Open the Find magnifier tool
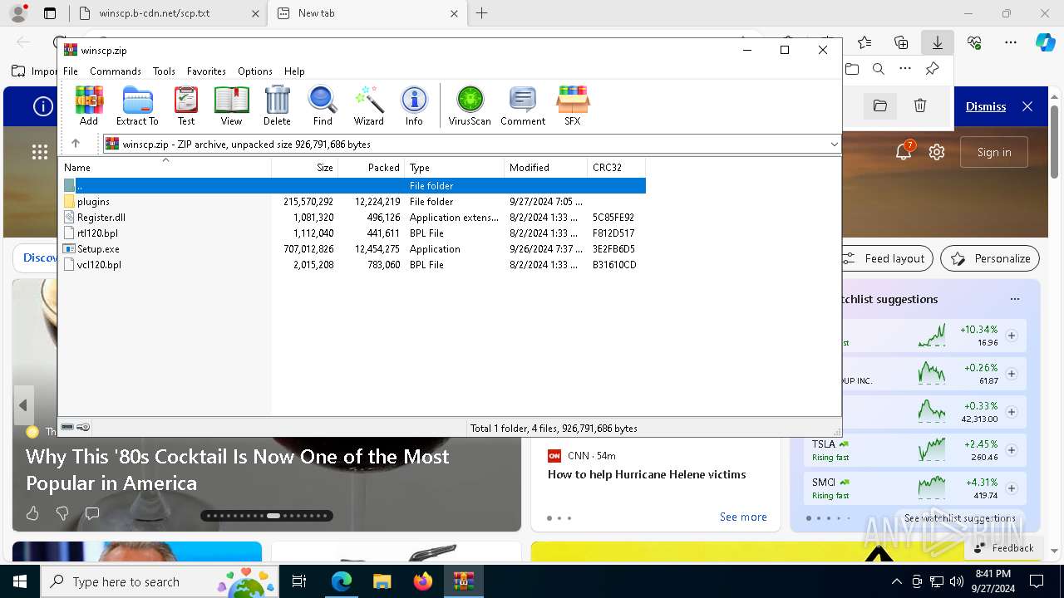Image resolution: width=1064 pixels, height=598 pixels. point(323,106)
